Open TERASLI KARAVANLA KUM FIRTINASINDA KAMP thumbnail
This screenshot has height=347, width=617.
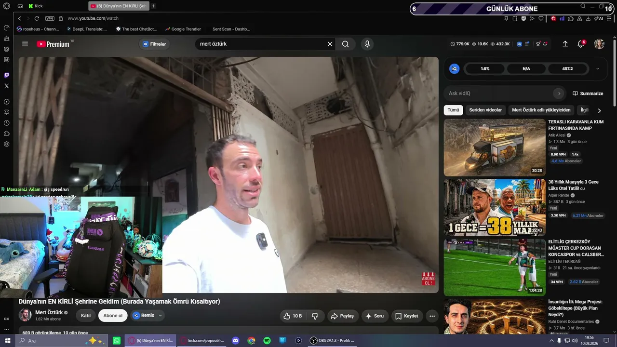click(x=495, y=147)
